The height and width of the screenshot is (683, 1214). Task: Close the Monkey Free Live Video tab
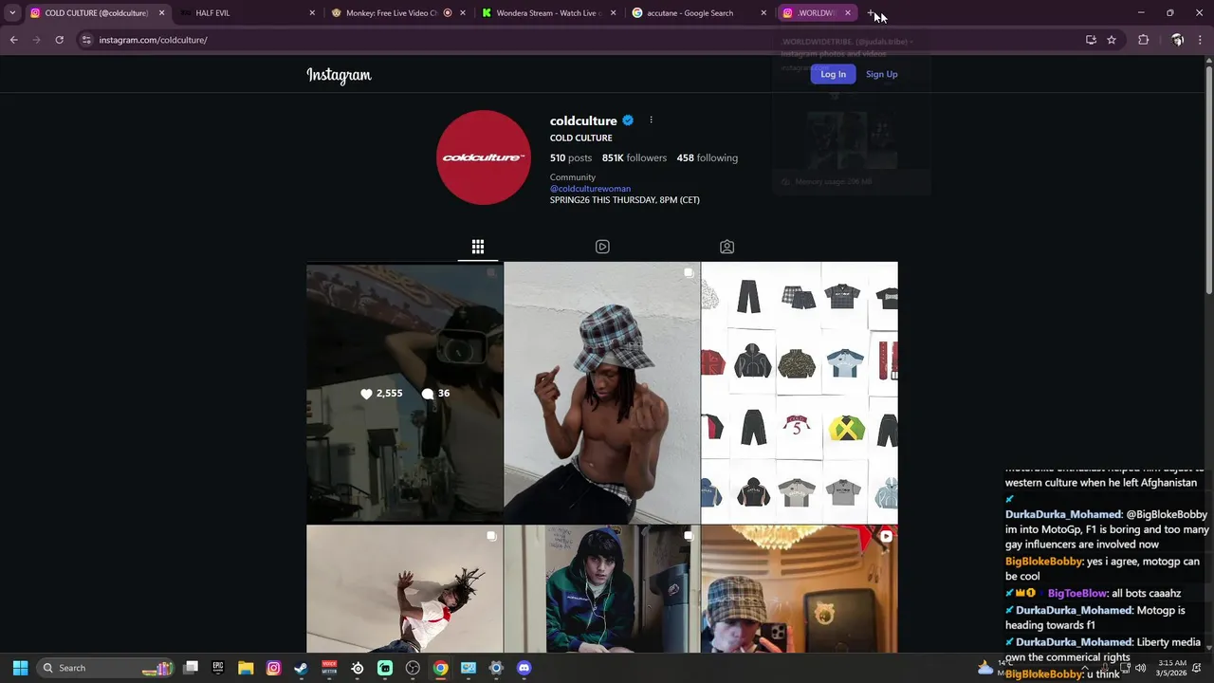(463, 13)
